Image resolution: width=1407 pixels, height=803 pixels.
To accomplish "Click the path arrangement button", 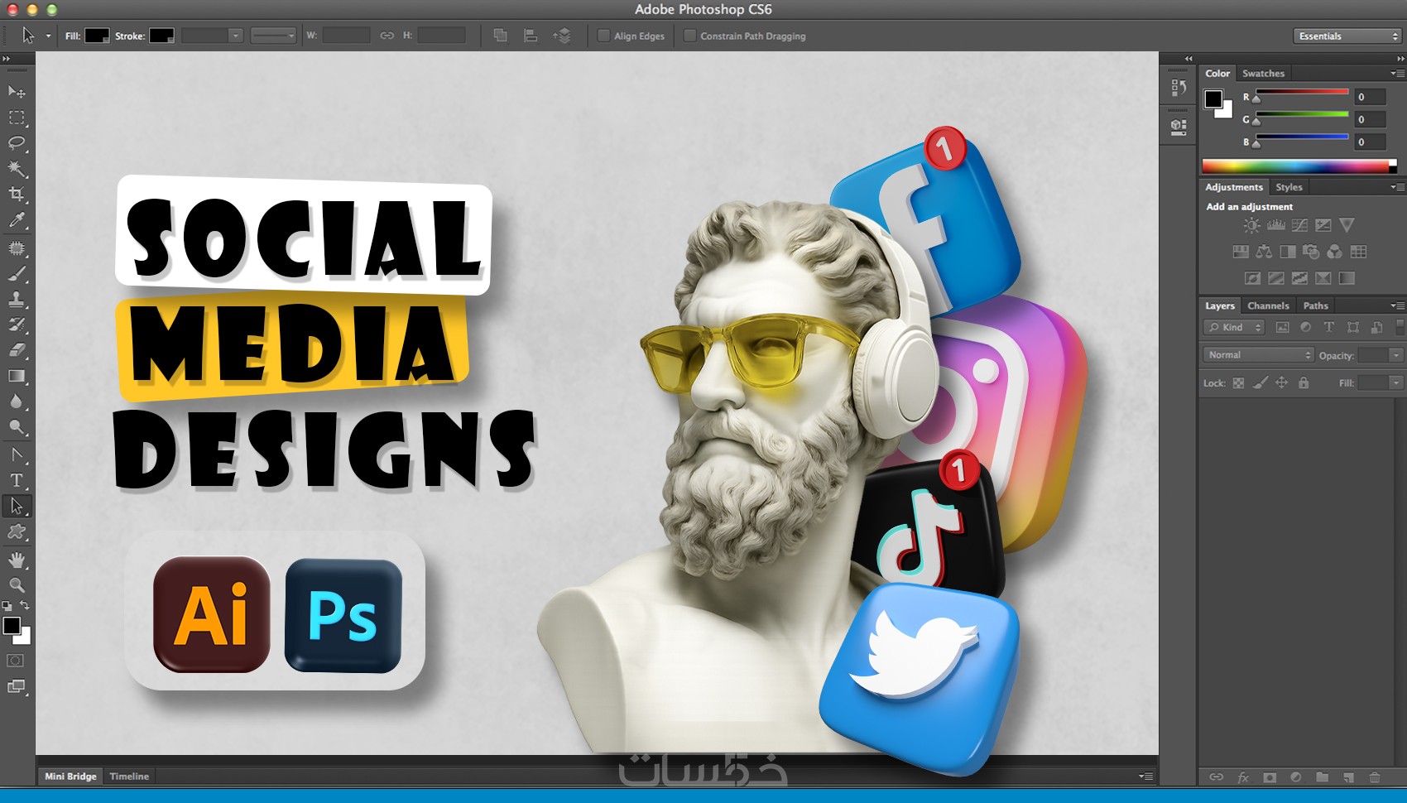I will 562,36.
